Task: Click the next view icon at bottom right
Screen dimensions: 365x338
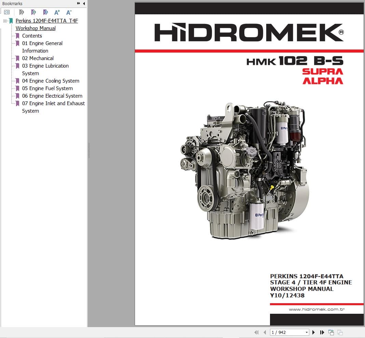Action: (x=340, y=332)
